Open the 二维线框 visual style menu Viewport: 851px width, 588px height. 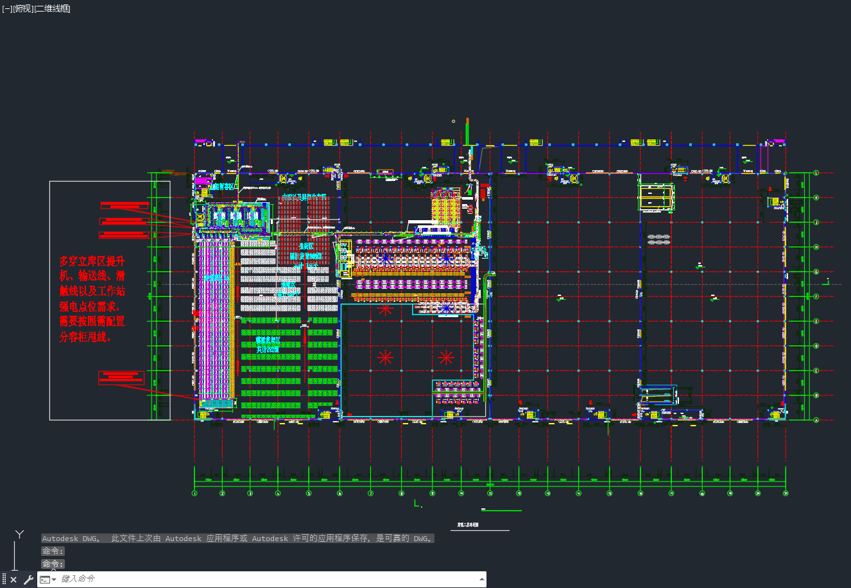pos(53,8)
